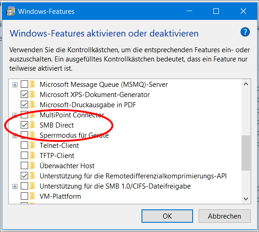Uncheck Microsoft XPS-Dokument-Generator
Screen dimensions: 259x232
coord(24,95)
